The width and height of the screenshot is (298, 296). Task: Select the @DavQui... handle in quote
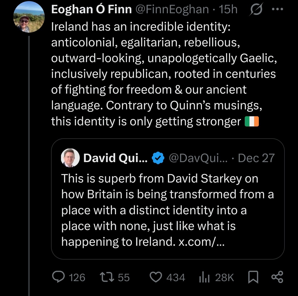(198, 158)
